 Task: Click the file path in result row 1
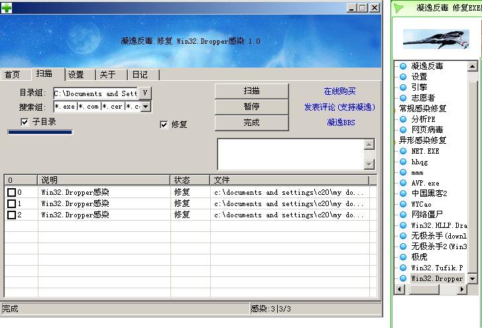click(x=288, y=203)
